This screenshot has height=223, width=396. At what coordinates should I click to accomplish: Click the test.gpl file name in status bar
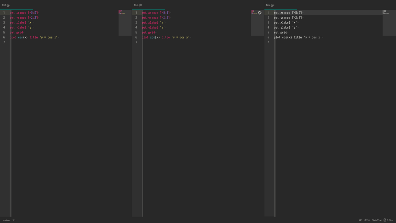(7, 220)
